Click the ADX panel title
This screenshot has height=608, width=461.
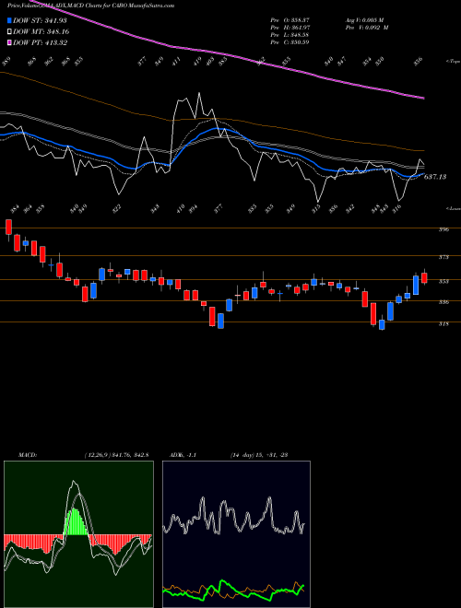(183, 455)
